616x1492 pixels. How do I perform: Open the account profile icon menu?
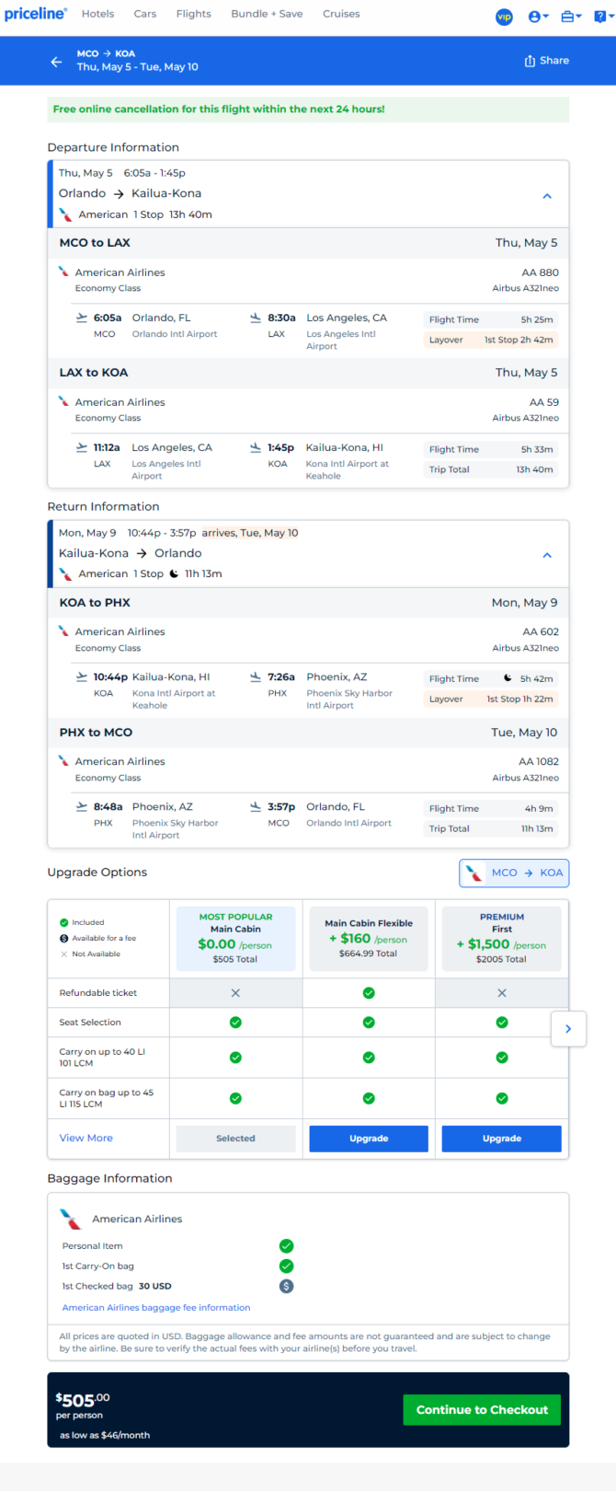coord(539,17)
